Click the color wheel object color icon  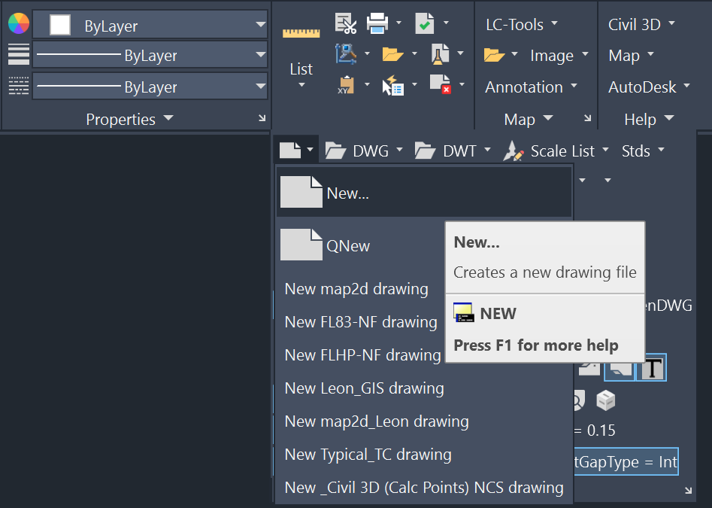pyautogui.click(x=19, y=24)
